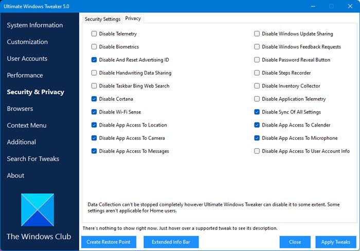The width and height of the screenshot is (360, 251).
Task: Click The Windows Club text link
Action: (39, 237)
